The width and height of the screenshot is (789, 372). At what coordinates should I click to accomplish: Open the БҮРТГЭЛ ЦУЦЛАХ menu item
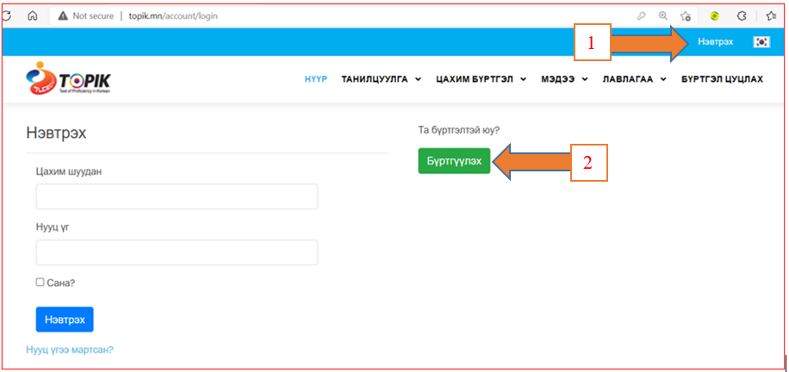coord(722,79)
